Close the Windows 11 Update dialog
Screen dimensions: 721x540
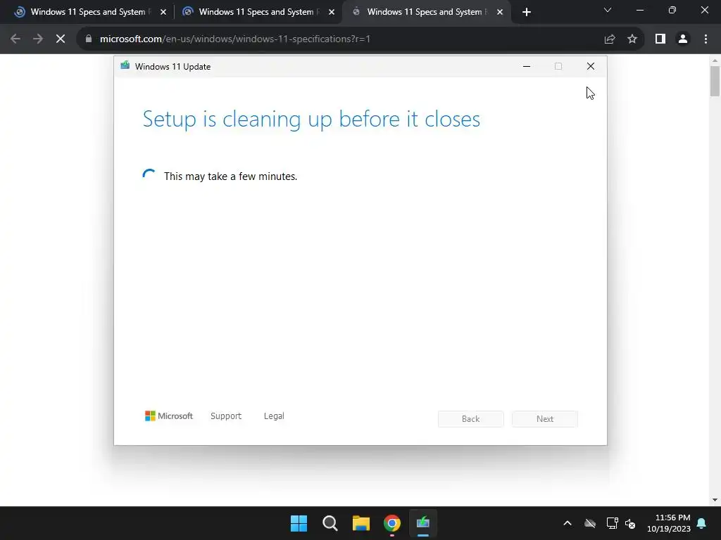tap(591, 67)
